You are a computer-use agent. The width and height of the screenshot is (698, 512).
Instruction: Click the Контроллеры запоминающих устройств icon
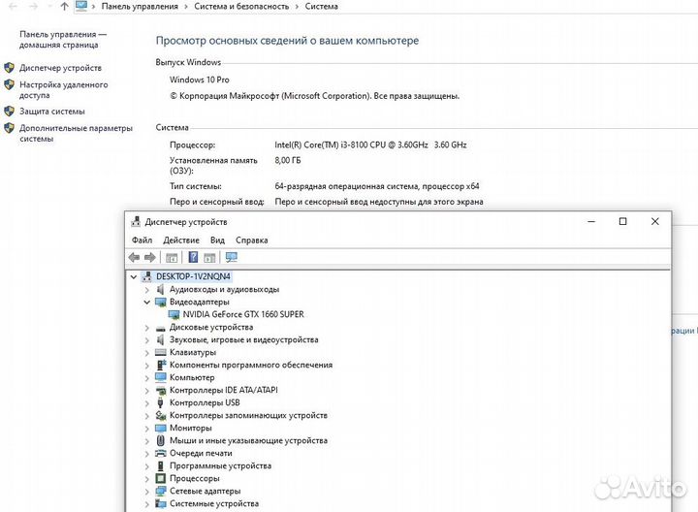coord(161,415)
